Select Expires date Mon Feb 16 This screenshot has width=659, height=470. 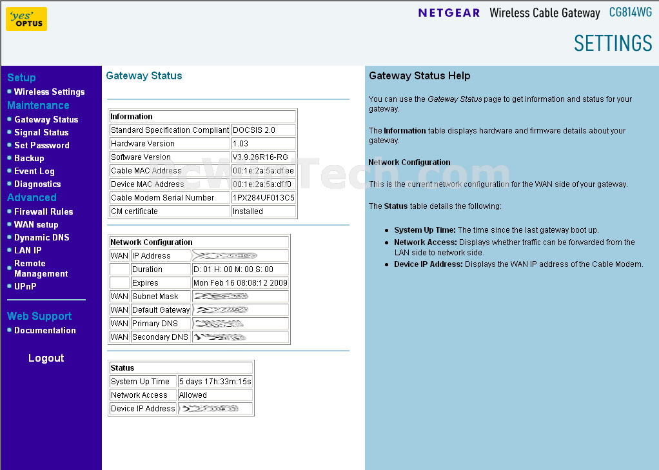(x=241, y=283)
